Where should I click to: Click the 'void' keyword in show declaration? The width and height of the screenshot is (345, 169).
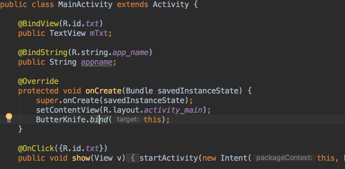pyautogui.click(x=58, y=158)
